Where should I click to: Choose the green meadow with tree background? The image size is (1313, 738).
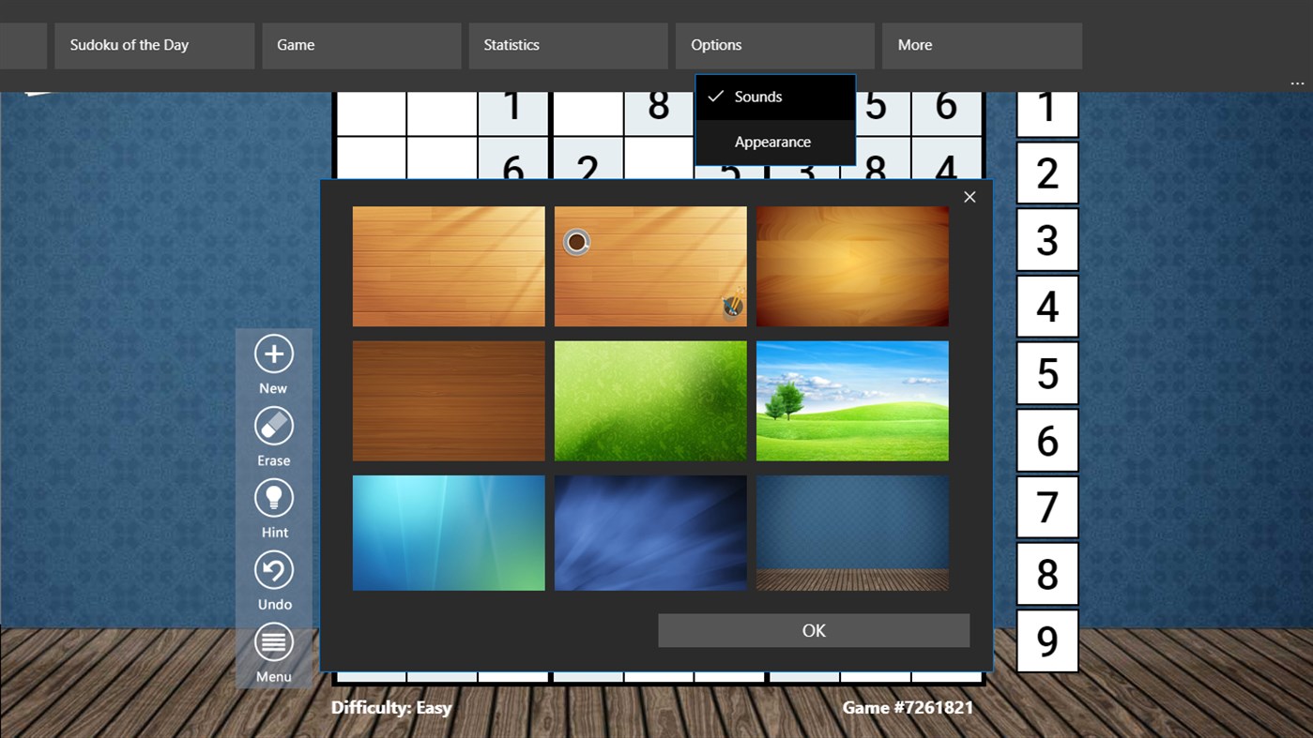tap(851, 400)
